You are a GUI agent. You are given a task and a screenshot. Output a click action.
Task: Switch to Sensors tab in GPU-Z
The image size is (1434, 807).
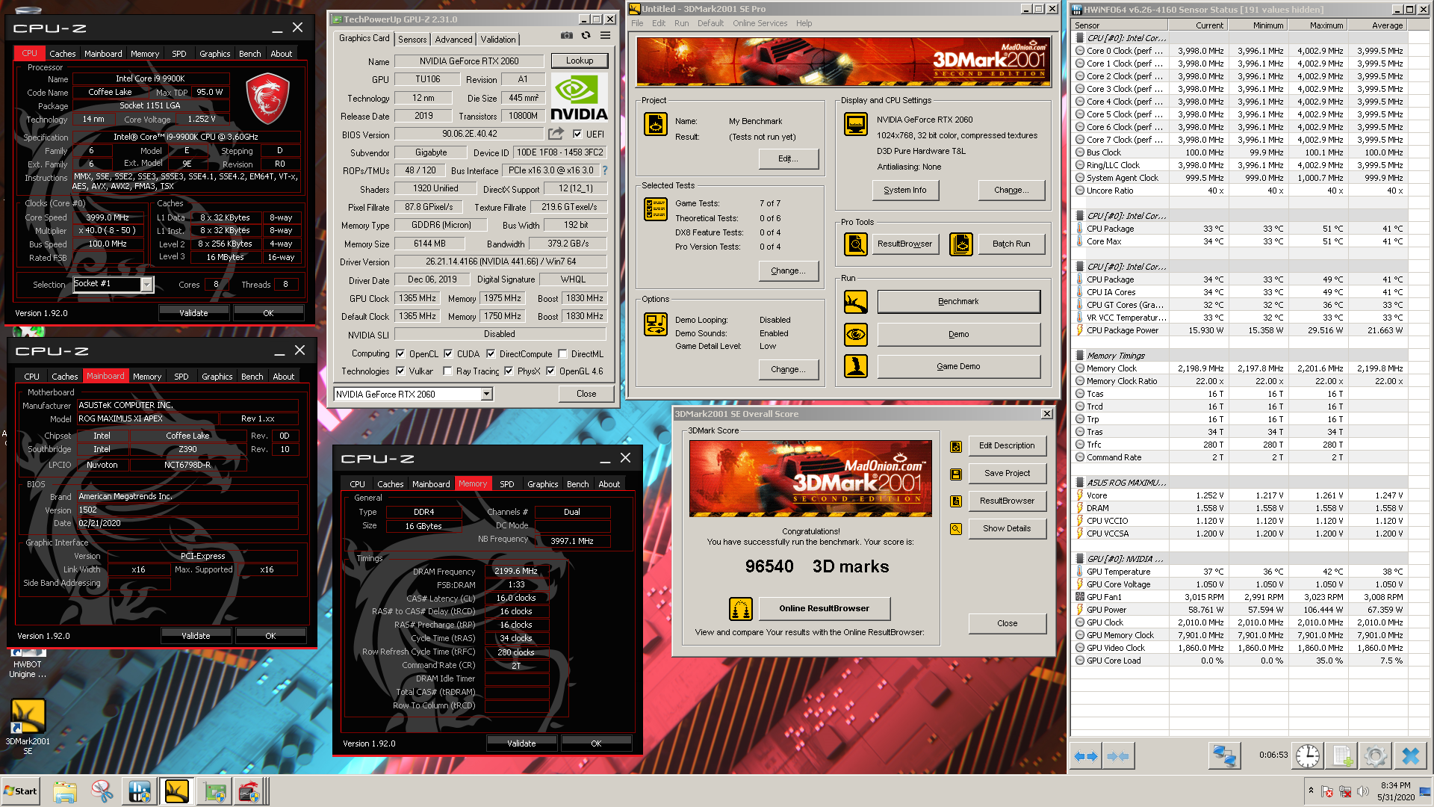(x=412, y=40)
